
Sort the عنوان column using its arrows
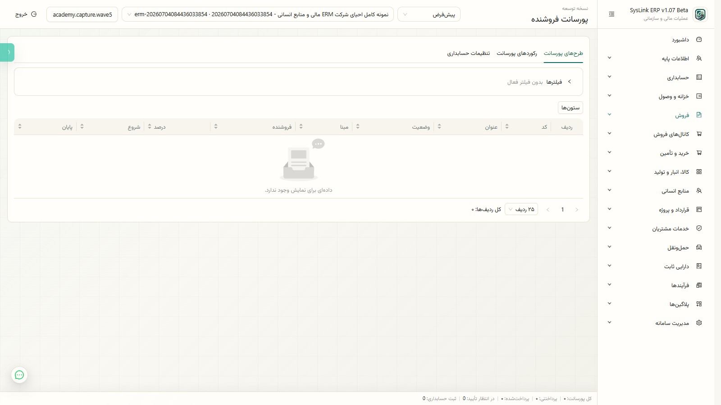(439, 127)
